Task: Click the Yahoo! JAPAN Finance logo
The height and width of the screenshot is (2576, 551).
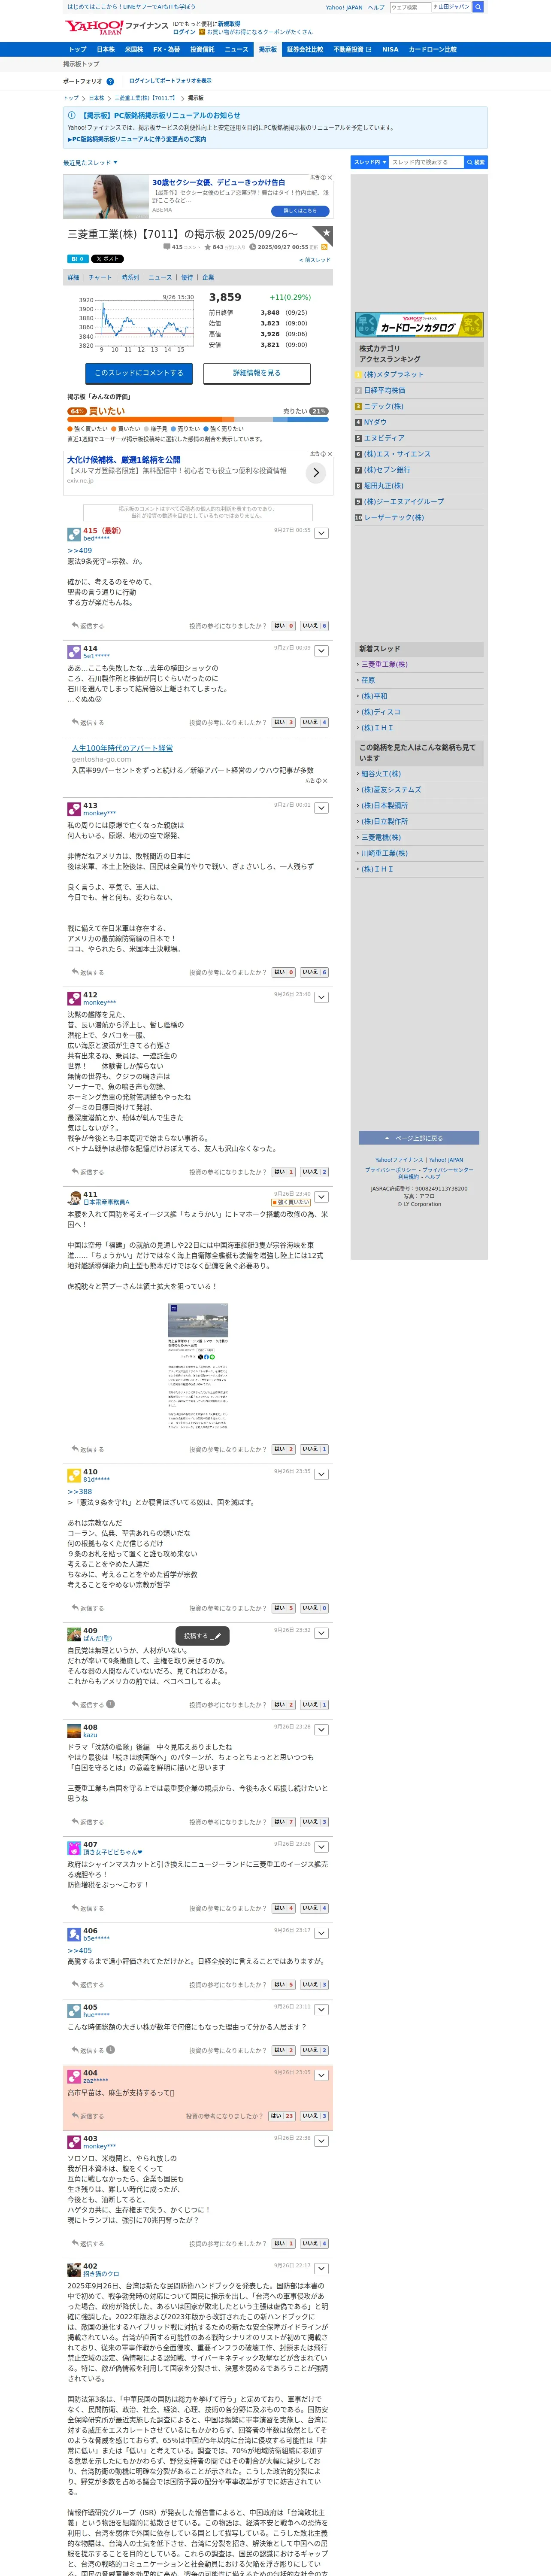Action: point(117,27)
